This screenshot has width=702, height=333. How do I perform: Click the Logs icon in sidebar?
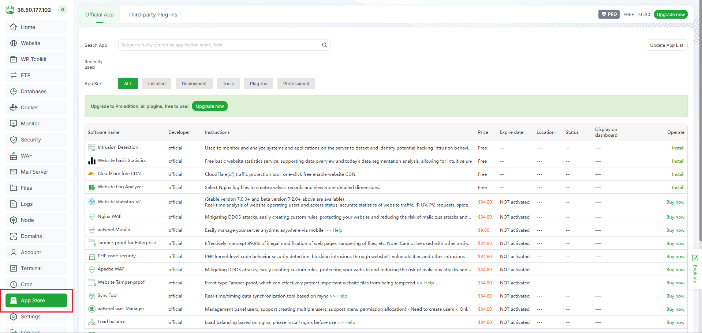pos(14,204)
